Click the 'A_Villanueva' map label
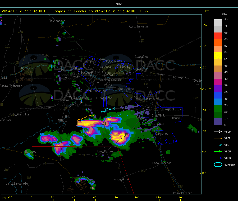 coord(138,26)
